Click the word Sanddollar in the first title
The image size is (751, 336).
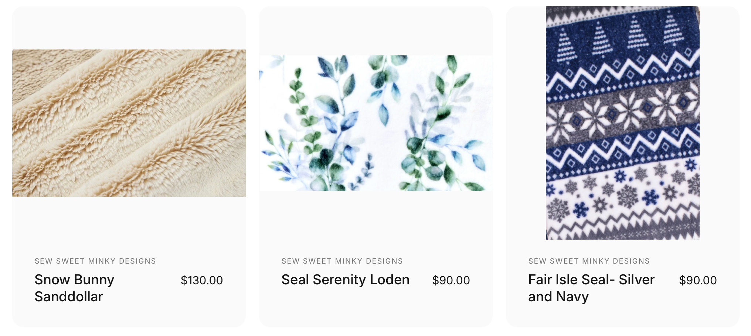[69, 296]
